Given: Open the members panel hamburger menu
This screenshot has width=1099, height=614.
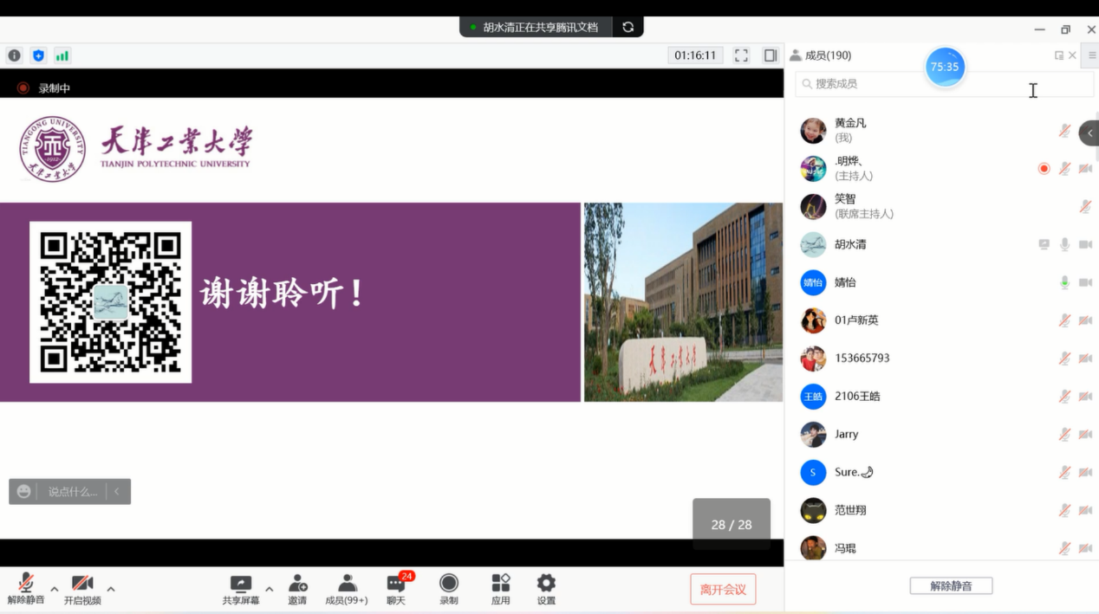Looking at the screenshot, I should [x=1091, y=55].
